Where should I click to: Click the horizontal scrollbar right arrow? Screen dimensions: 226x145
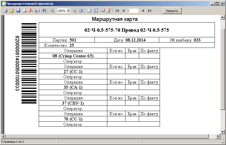(218, 136)
